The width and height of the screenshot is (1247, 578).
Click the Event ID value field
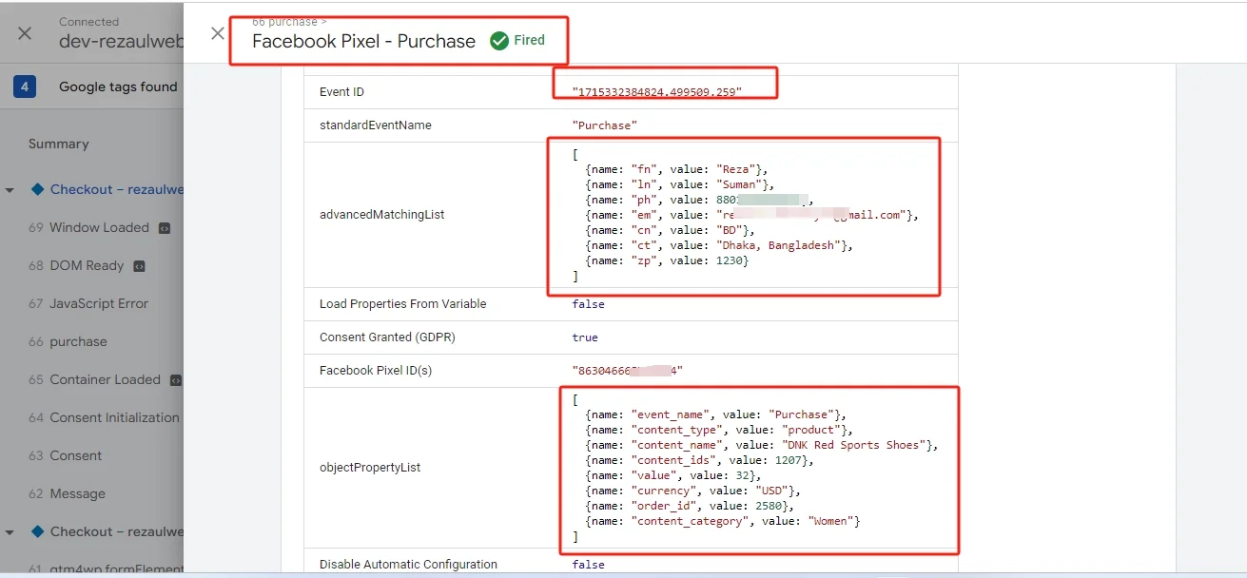tap(656, 91)
